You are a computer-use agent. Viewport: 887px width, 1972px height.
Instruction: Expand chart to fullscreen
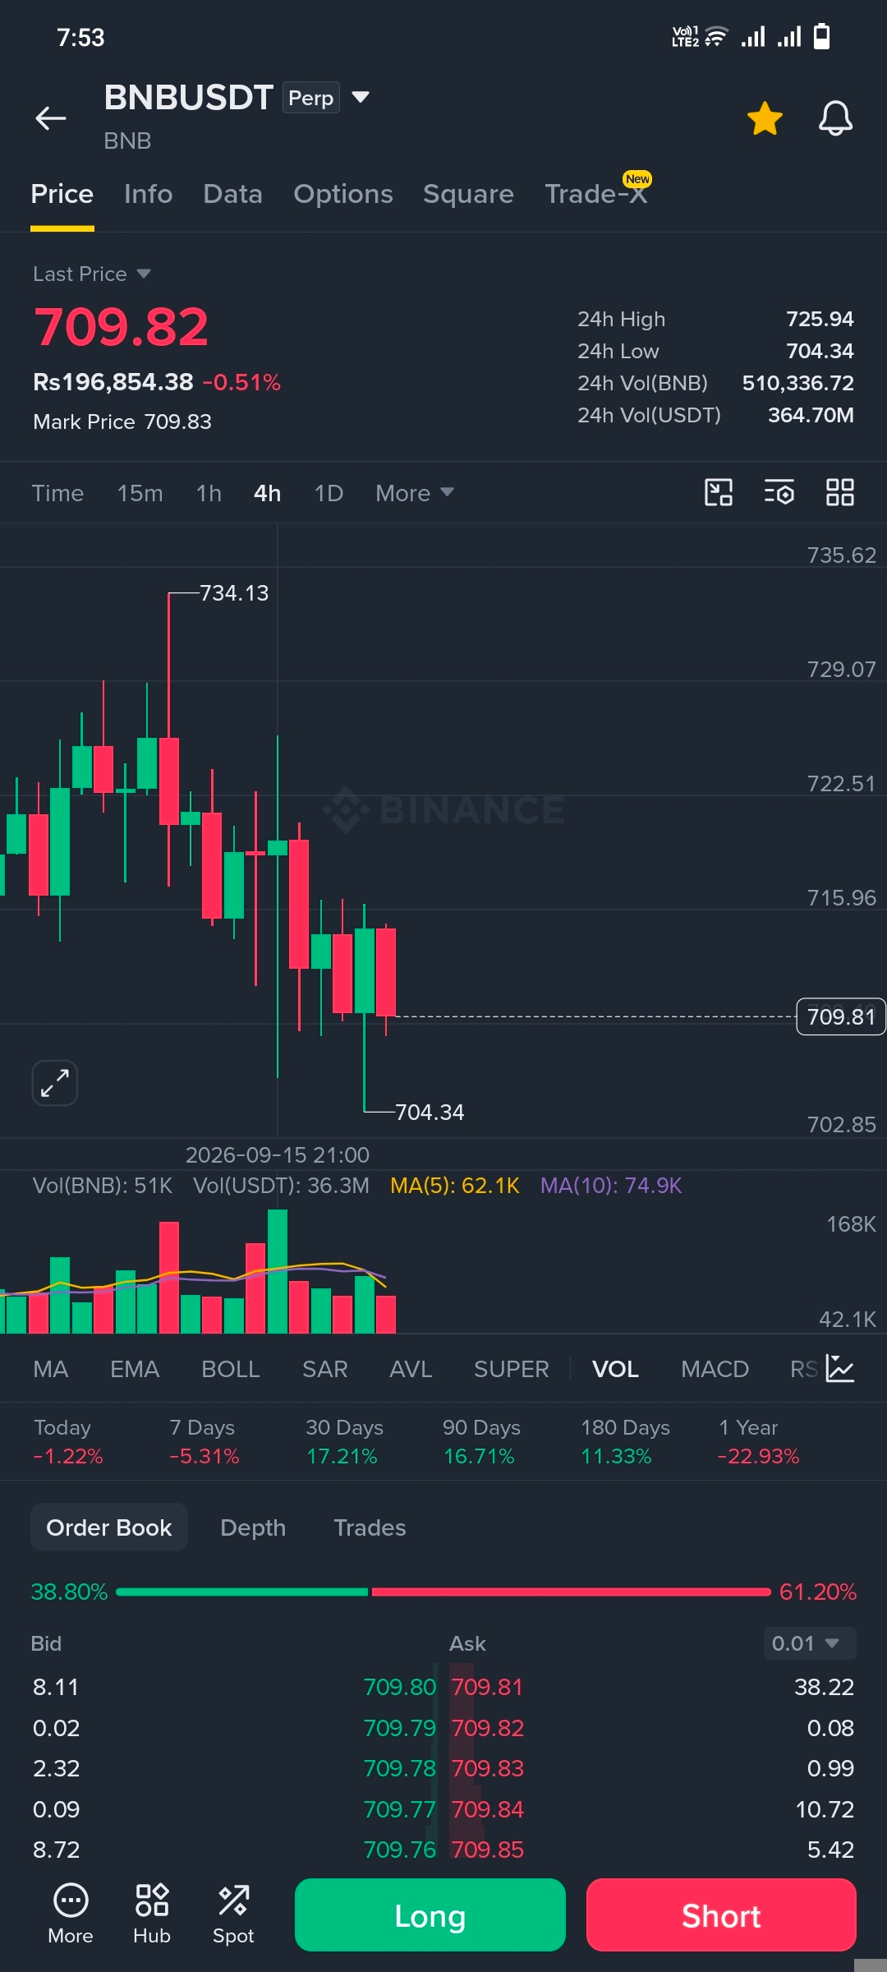pyautogui.click(x=55, y=1083)
